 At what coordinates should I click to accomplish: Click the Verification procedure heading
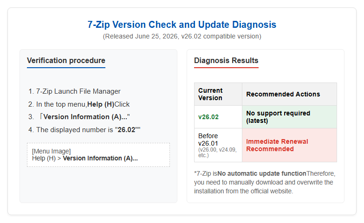[66, 60]
